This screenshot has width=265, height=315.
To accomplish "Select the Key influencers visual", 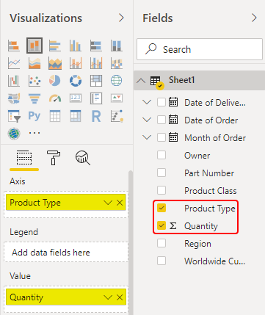I will pos(117,116).
